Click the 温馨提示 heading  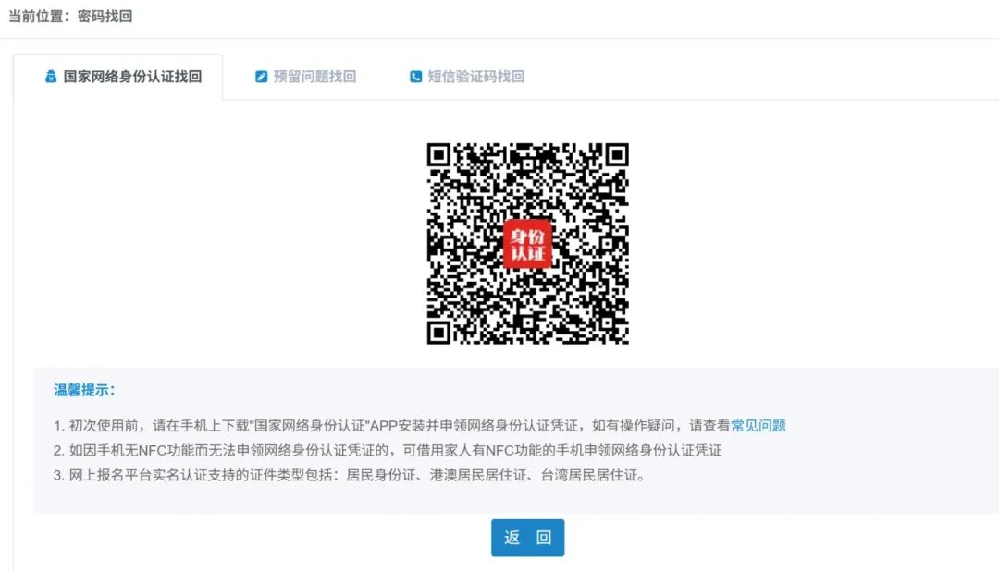[x=84, y=390]
